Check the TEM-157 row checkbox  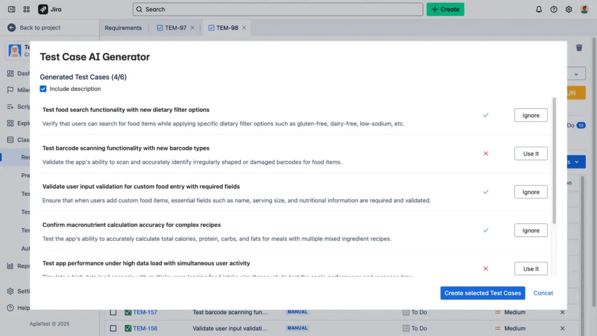click(113, 312)
